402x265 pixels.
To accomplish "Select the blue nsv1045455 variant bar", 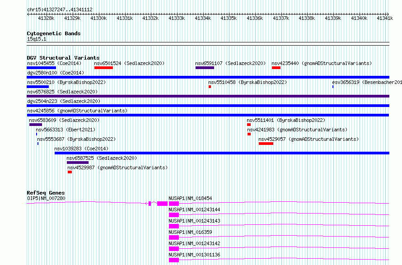I will (x=41, y=68).
